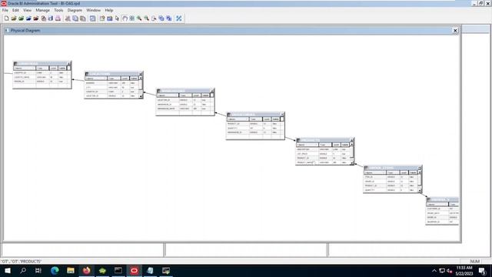Viewport: 492px width, 277px height.
Task: Click the auto-layout grid icon beside the hand tool
Action: [x=131, y=18]
